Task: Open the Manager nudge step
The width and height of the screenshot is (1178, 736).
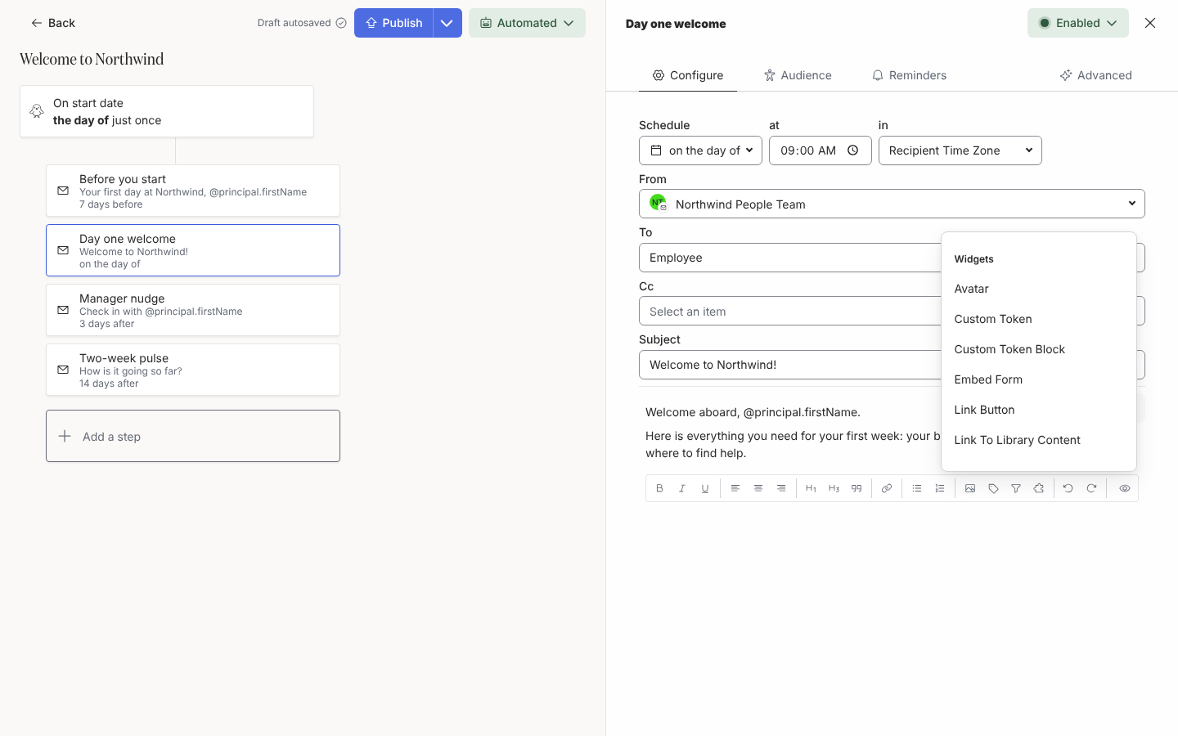Action: [x=193, y=310]
